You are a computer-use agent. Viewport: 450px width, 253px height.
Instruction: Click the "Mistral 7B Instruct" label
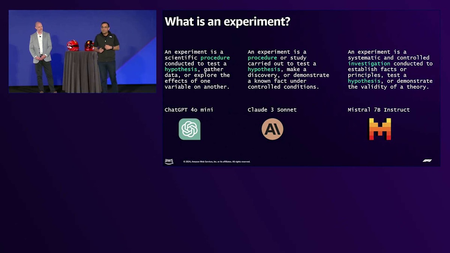[379, 110]
